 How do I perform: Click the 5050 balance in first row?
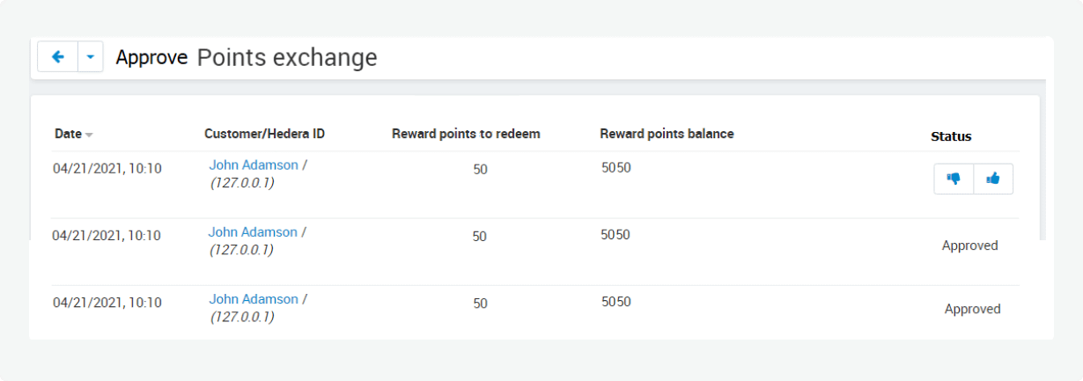tap(616, 167)
